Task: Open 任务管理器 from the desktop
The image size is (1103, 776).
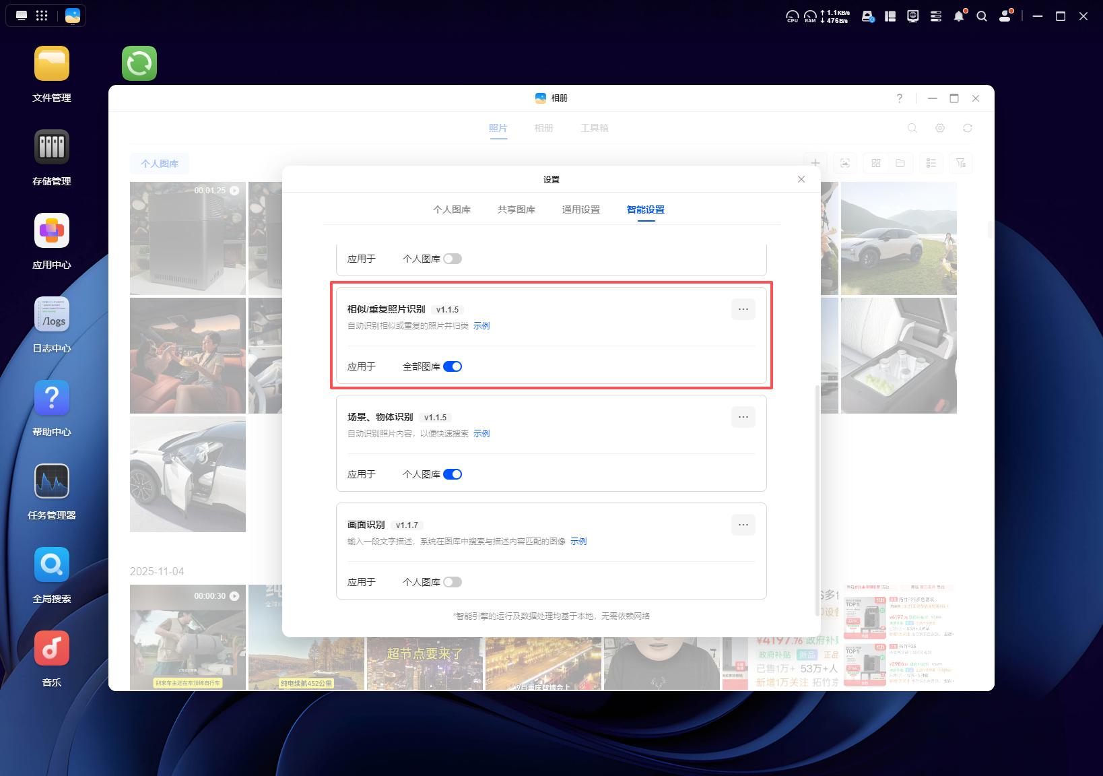Action: coord(52,481)
